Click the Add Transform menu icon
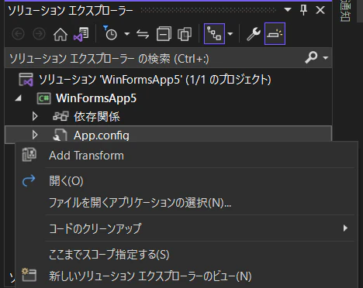 point(29,155)
